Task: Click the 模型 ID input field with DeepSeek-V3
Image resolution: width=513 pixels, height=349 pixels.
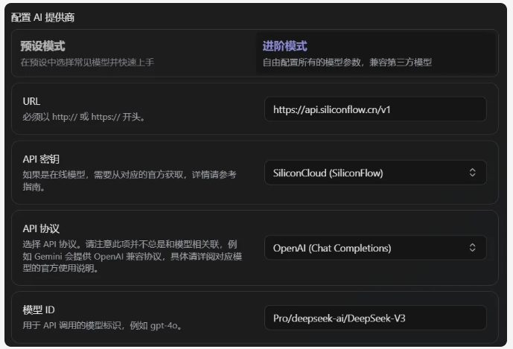Action: click(375, 318)
